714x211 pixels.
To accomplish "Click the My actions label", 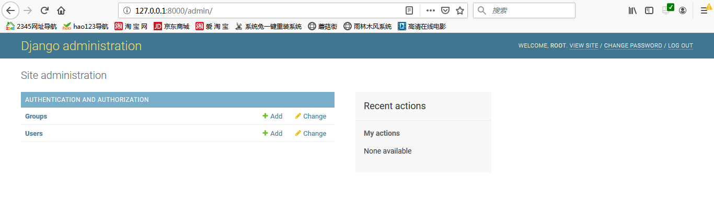I will coord(382,133).
